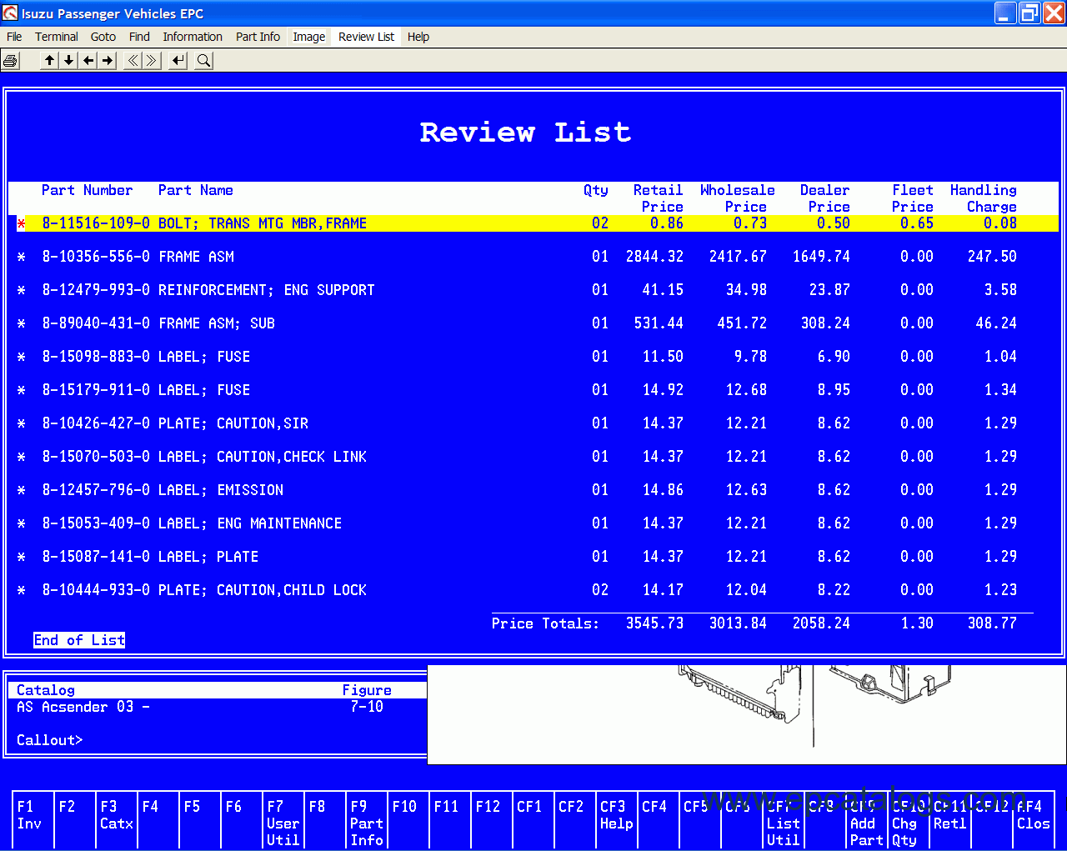The image size is (1067, 851).
Task: Select the PLATE; CAUTION,CHILD LOCK row
Action: tap(533, 590)
